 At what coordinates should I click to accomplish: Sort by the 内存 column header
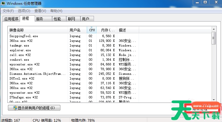[107, 30]
